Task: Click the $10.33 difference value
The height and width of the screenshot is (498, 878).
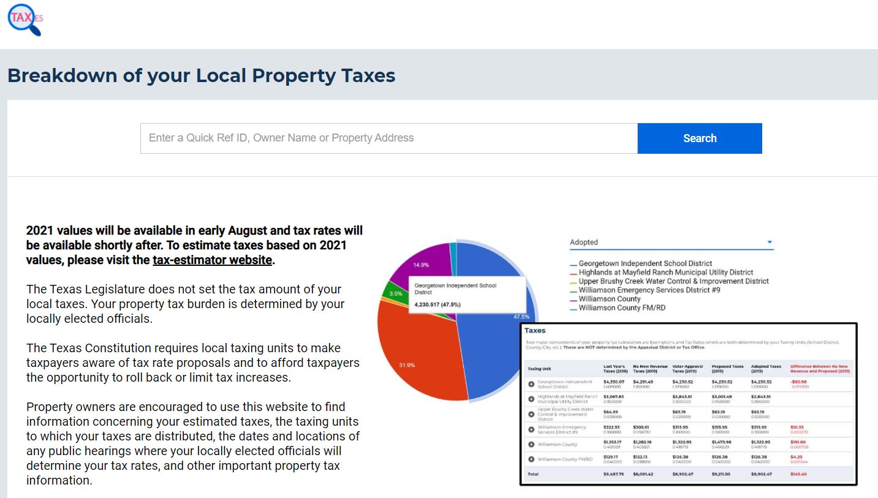Action: 797,427
